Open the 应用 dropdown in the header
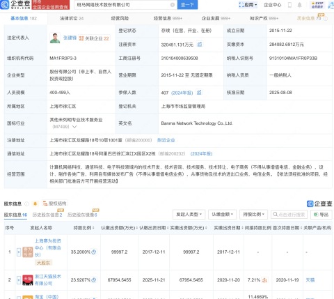The width and height of the screenshot is (334, 299). [248, 5]
